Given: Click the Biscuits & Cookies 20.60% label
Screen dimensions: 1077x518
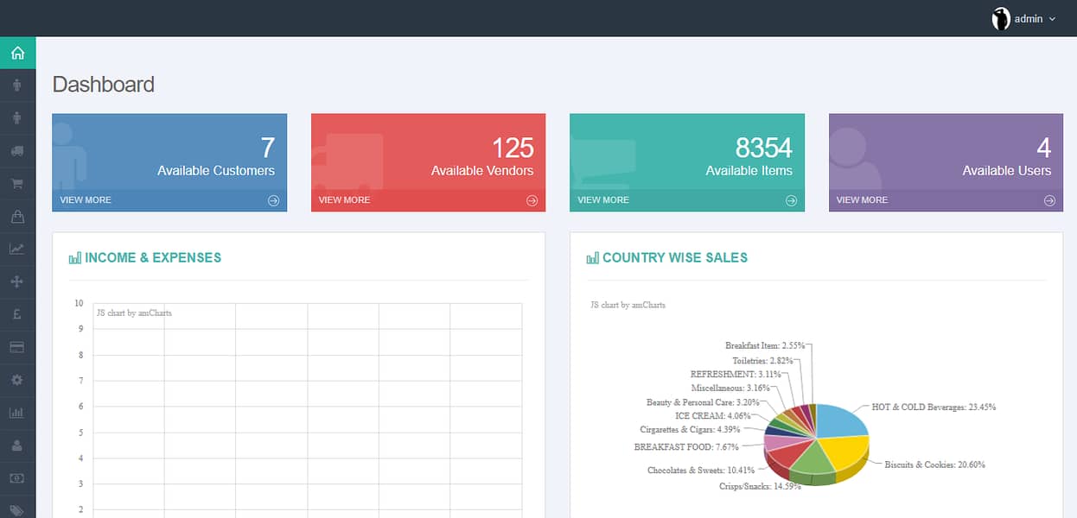Looking at the screenshot, I should pyautogui.click(x=934, y=464).
